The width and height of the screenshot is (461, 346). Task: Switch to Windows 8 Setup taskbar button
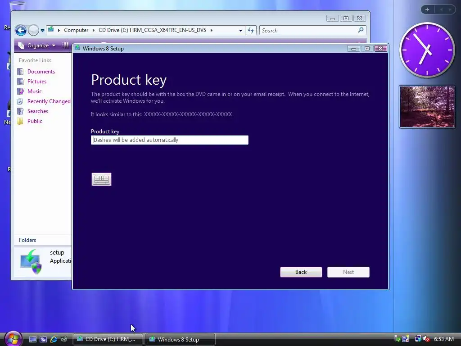[180, 339]
